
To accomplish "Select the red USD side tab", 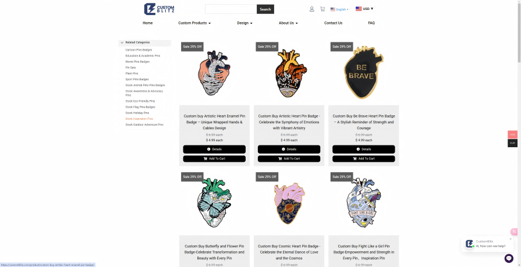I will [512, 134].
